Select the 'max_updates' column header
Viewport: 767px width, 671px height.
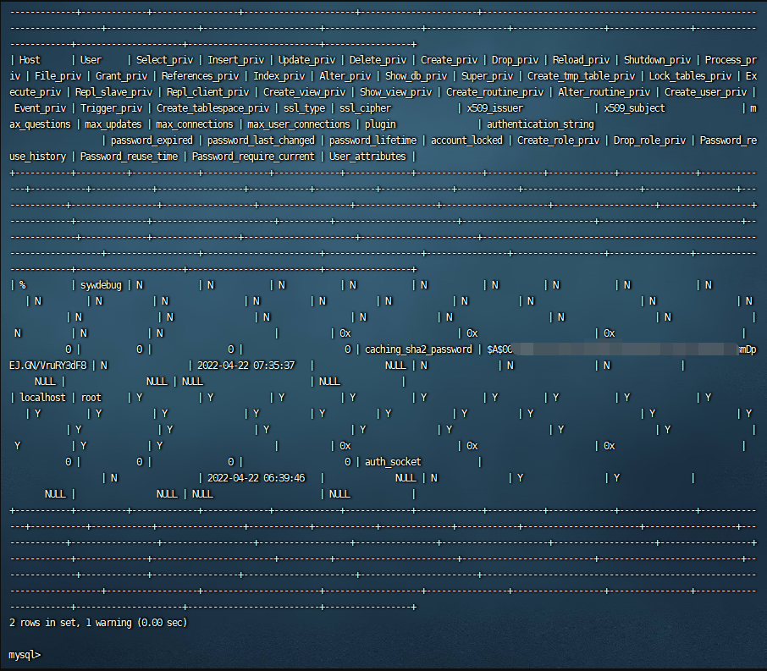(x=113, y=124)
